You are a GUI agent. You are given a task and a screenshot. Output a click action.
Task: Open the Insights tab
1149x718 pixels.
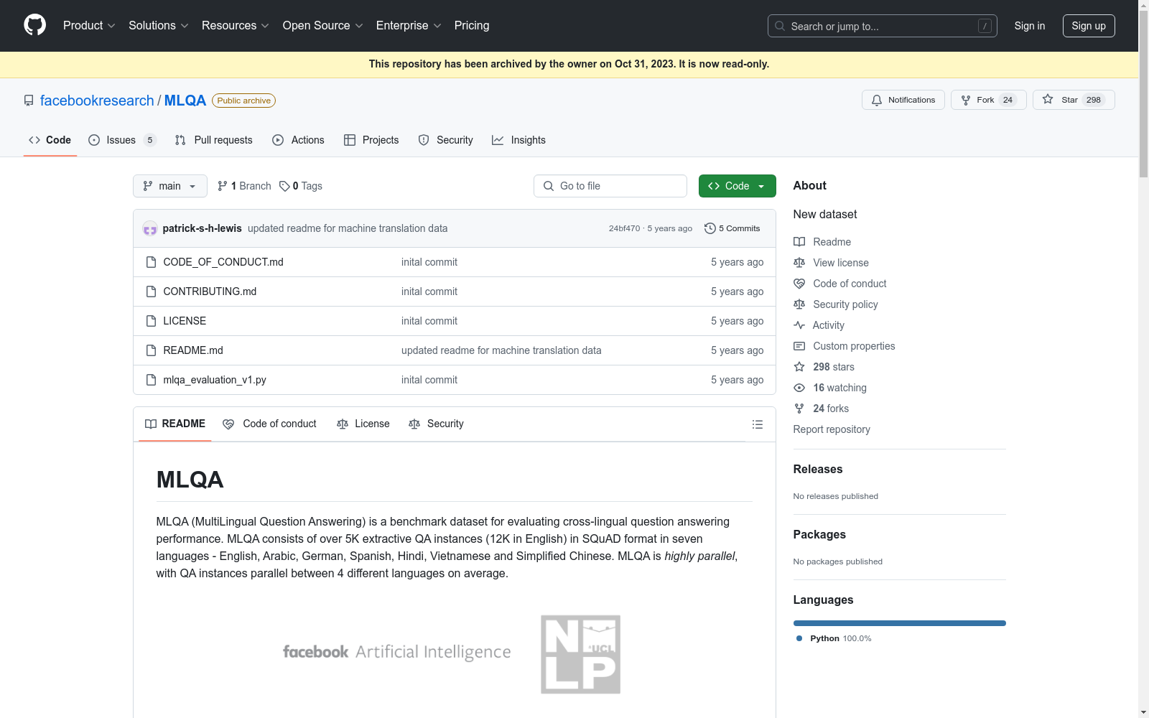coord(518,140)
